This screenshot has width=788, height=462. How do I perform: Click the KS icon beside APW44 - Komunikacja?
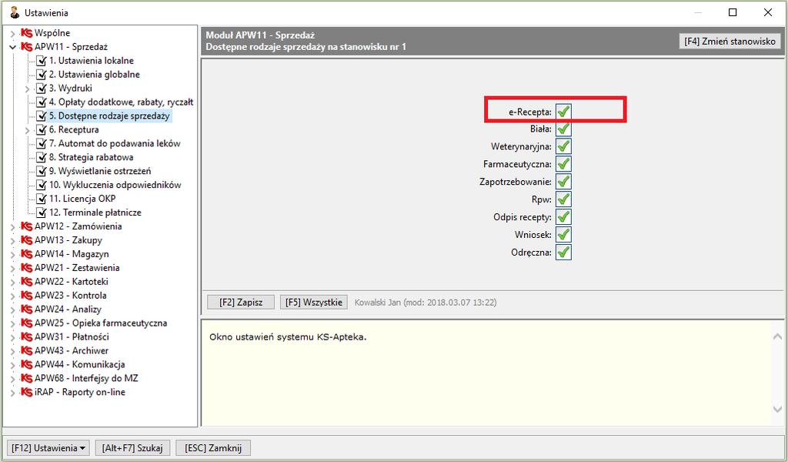tap(27, 364)
